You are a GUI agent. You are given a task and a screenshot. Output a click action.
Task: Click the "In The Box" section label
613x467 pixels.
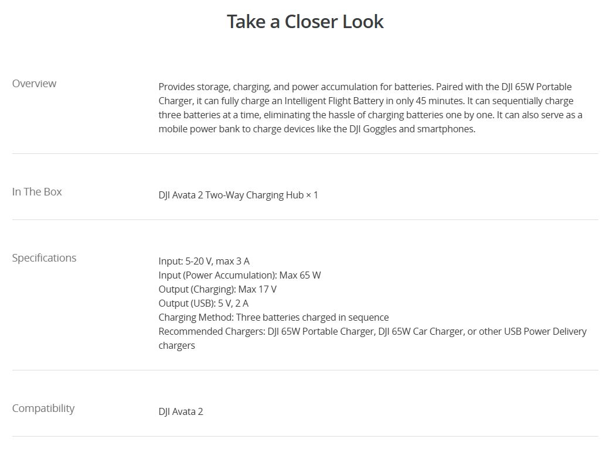[37, 192]
